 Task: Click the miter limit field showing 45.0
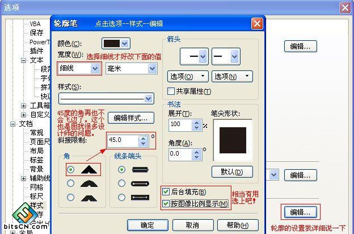123,140
